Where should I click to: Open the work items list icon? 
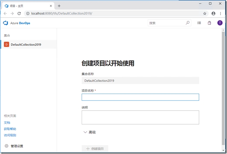(199, 23)
